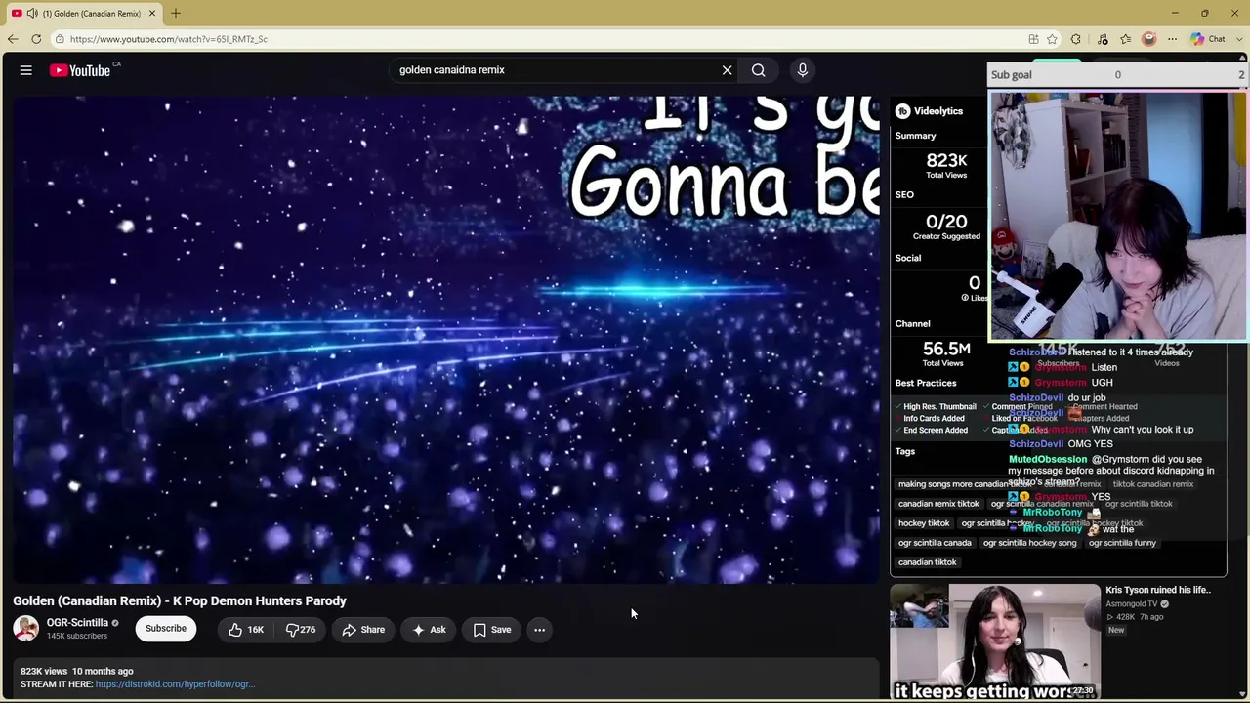Open the OGR-Scintilla channel name link

tap(77, 623)
